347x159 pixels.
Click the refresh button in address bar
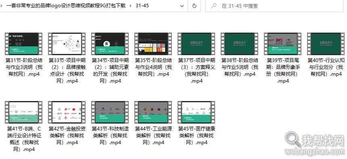[x=194, y=6]
